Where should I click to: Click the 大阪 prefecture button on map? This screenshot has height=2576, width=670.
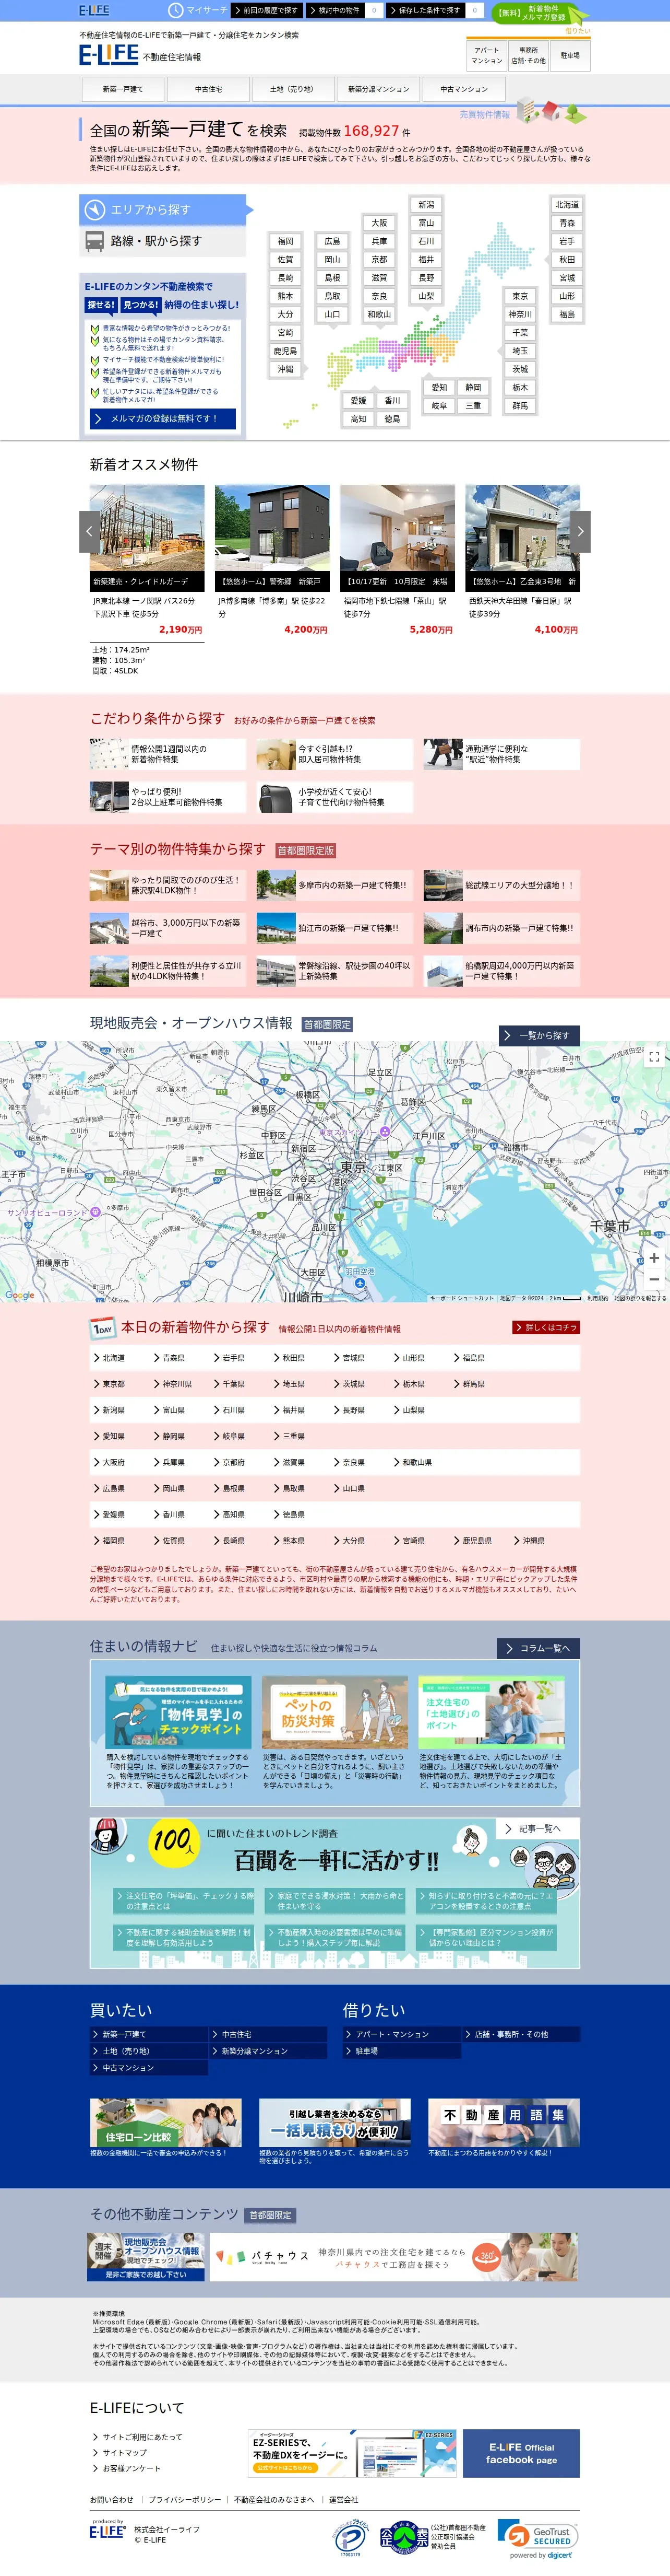[379, 223]
